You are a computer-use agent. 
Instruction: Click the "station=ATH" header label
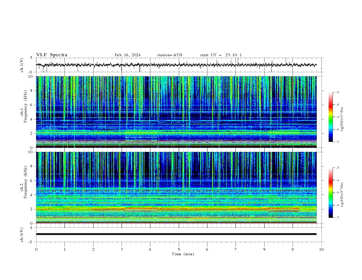170,55
